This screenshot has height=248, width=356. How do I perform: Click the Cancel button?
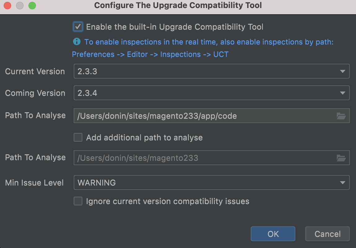click(327, 234)
